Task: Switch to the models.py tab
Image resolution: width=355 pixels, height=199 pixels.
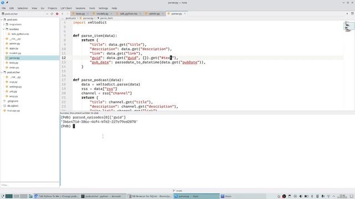Action: pyautogui.click(x=102, y=14)
